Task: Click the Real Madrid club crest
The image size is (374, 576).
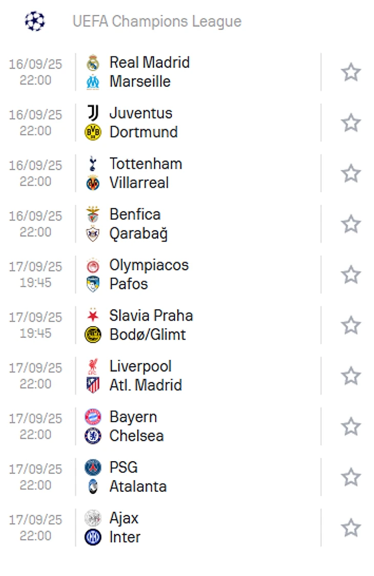Action: (93, 63)
